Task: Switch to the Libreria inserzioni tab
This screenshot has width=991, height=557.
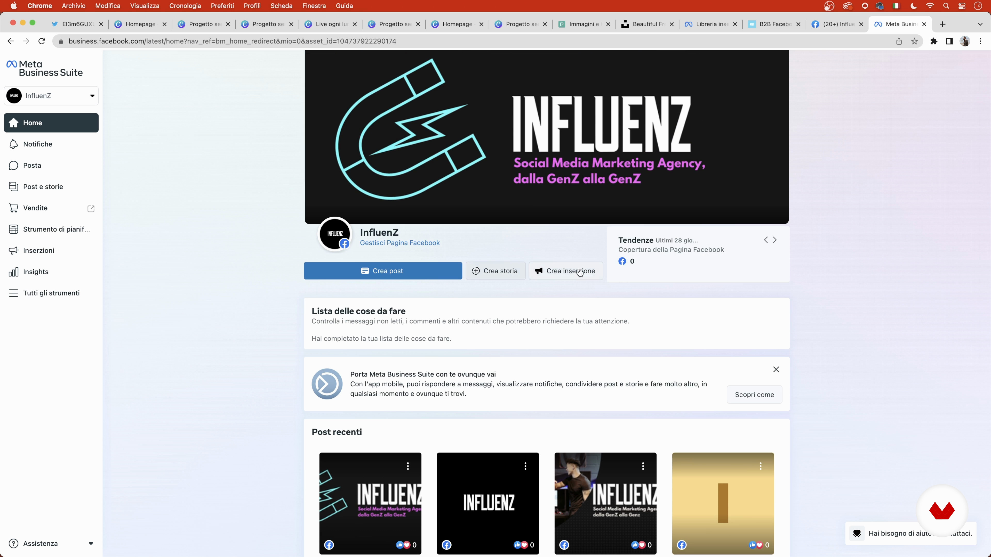Action: (710, 24)
